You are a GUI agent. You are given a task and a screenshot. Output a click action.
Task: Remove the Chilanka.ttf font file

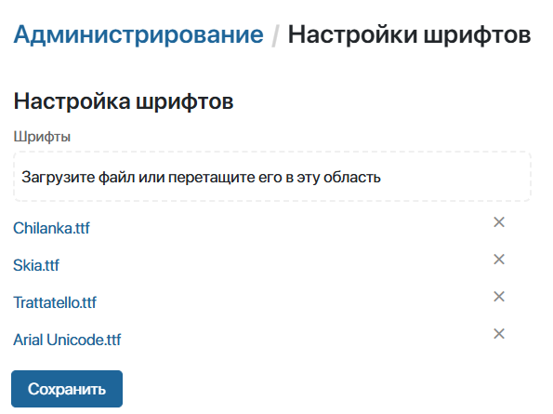[x=499, y=222]
